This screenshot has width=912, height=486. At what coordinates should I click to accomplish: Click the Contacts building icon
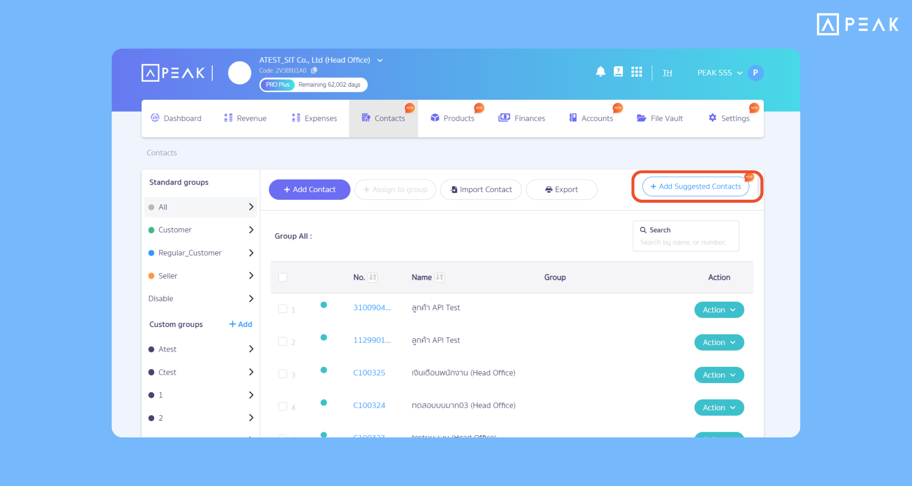tap(366, 118)
